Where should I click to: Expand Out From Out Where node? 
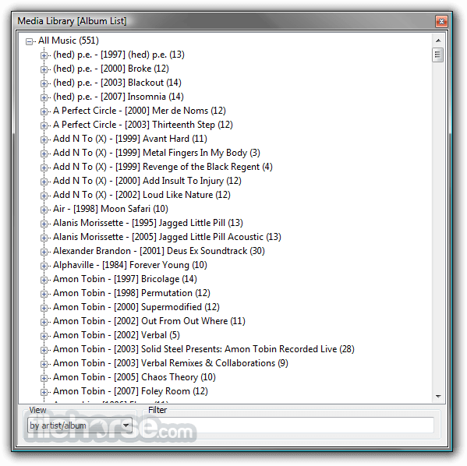(x=44, y=322)
